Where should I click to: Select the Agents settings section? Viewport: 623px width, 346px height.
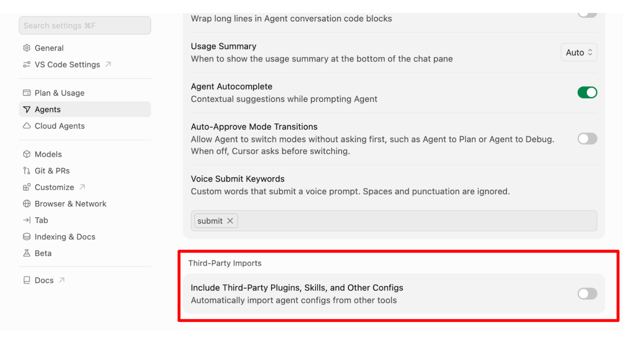click(85, 109)
